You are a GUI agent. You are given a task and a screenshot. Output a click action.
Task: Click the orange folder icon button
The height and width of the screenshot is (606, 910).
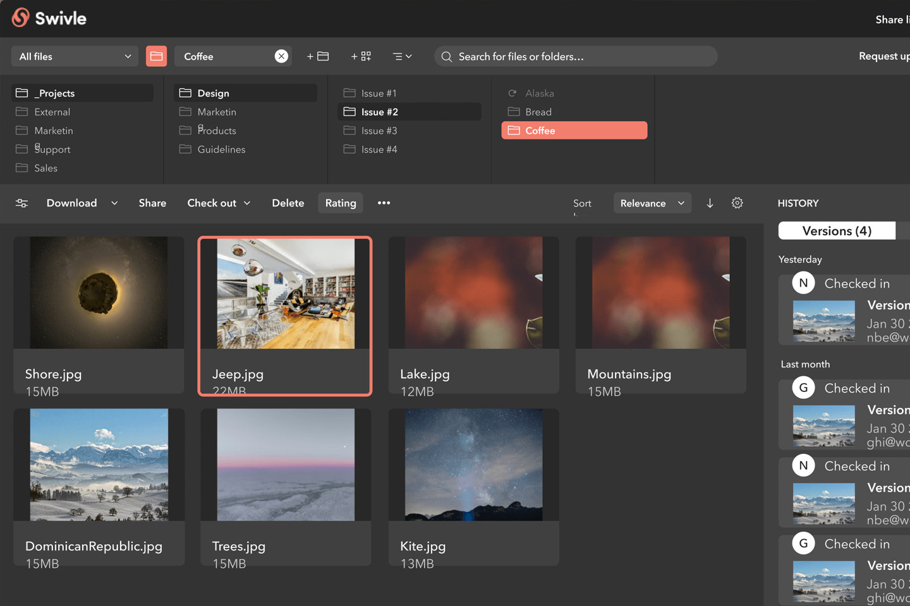pyautogui.click(x=156, y=56)
